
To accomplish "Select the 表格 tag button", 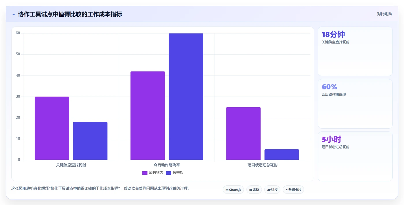I will (x=254, y=190).
